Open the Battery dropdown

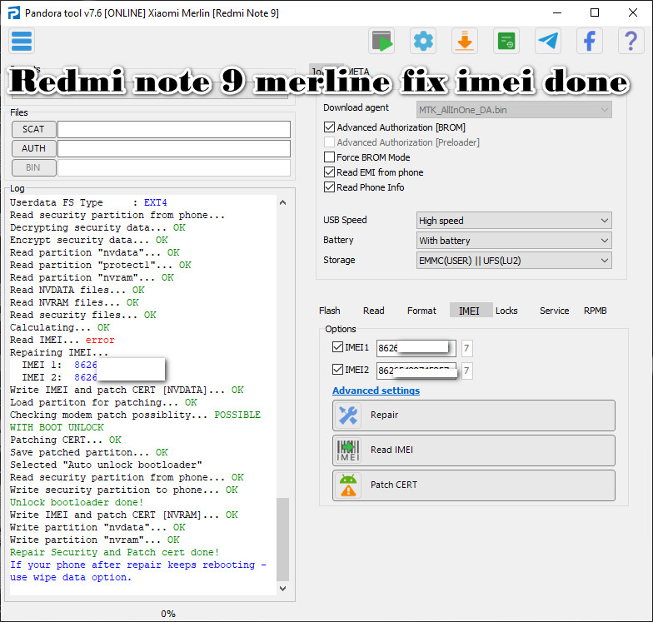514,240
